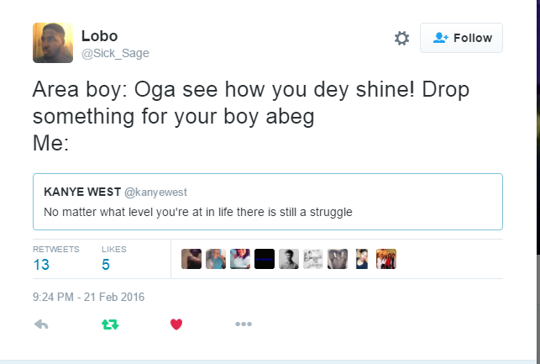
Task: Open the three-dot more options menu
Action: click(x=244, y=324)
